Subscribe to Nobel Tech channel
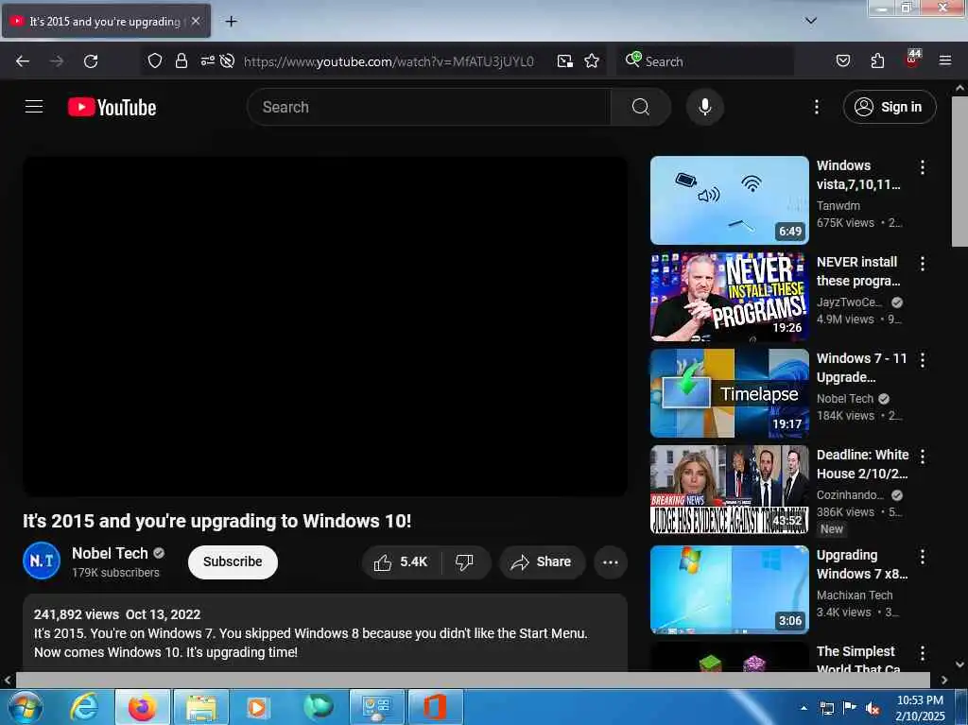 (233, 562)
